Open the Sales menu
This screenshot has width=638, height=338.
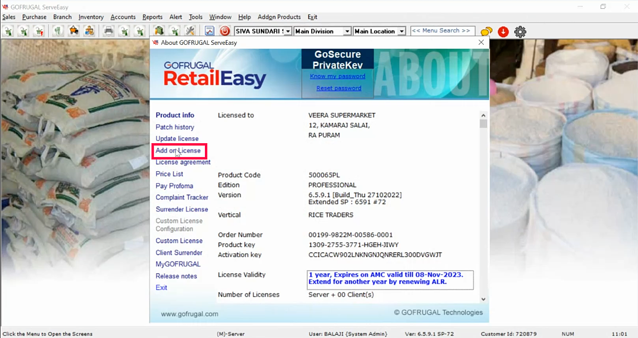click(x=9, y=17)
